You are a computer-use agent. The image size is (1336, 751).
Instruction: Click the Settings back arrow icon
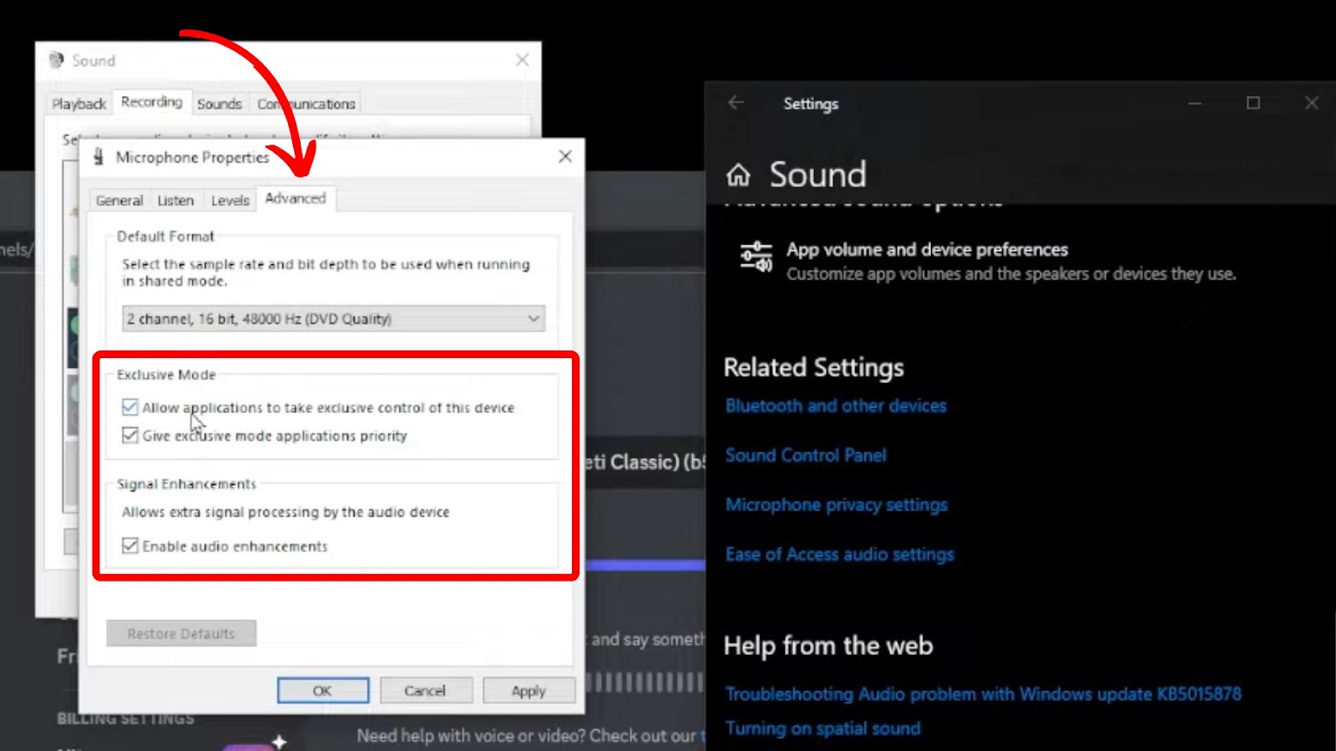[x=736, y=103]
